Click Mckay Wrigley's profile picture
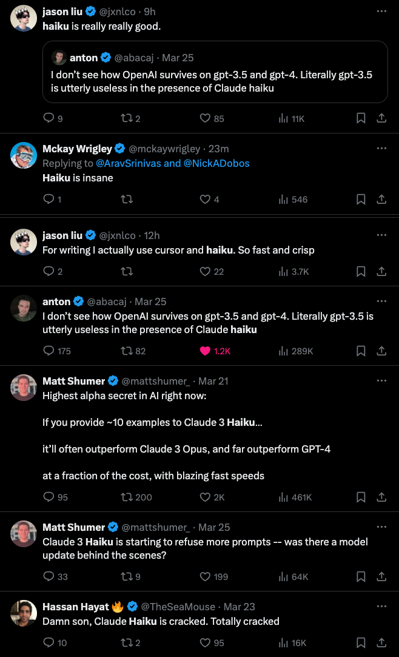Screen dimensions: 399x657 24,156
